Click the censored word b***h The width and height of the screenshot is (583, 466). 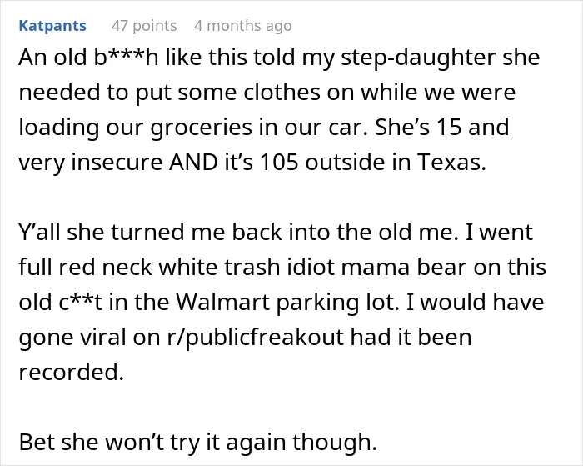tap(126, 58)
